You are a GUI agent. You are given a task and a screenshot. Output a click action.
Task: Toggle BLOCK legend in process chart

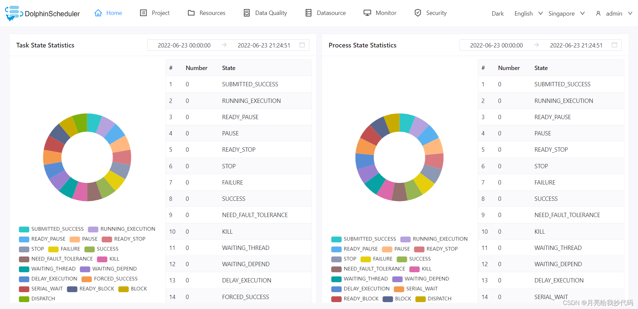pos(397,299)
